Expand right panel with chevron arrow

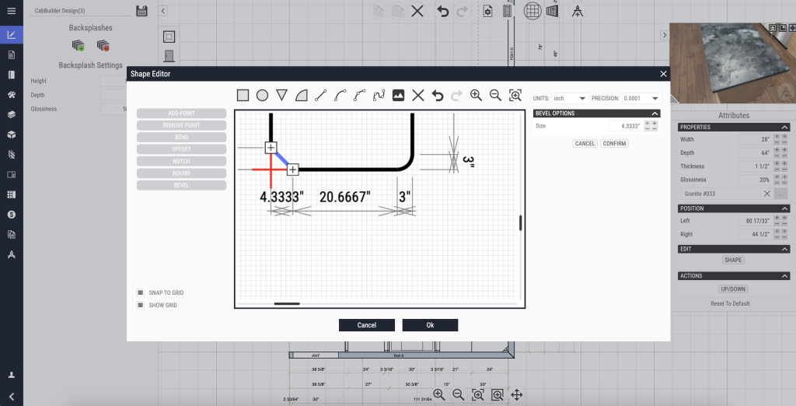(x=664, y=35)
